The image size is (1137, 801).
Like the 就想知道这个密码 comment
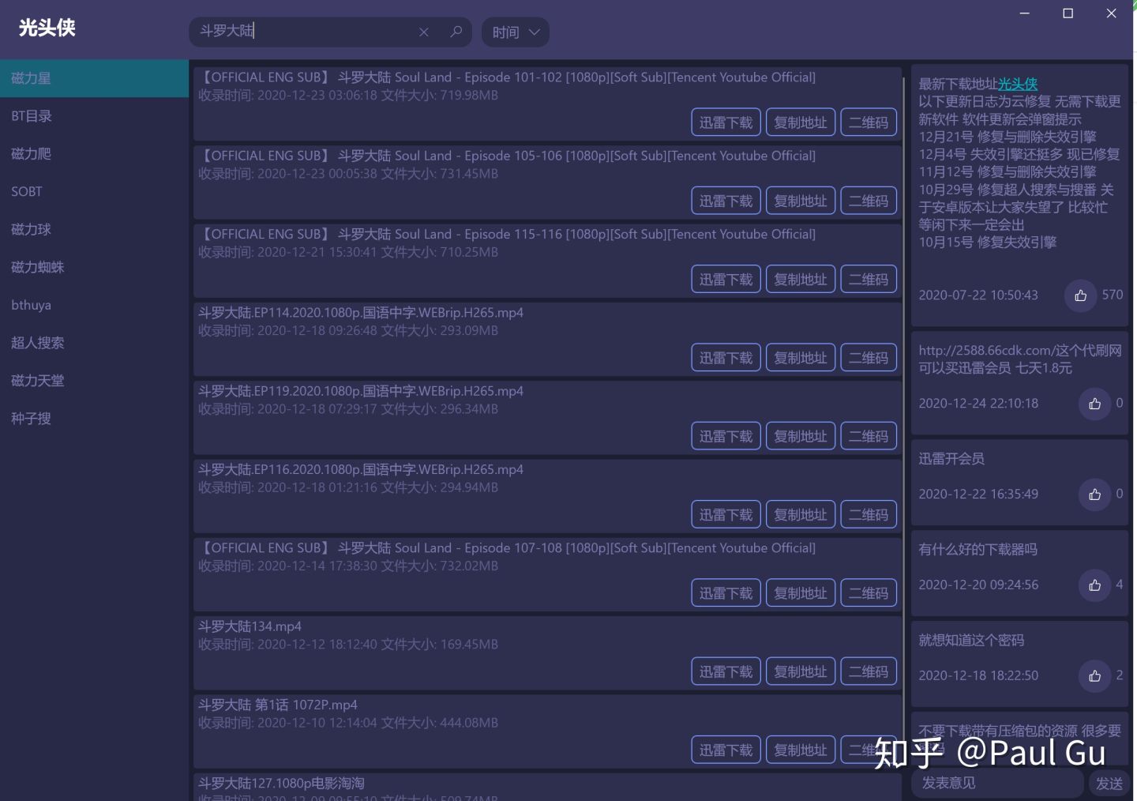pos(1094,676)
